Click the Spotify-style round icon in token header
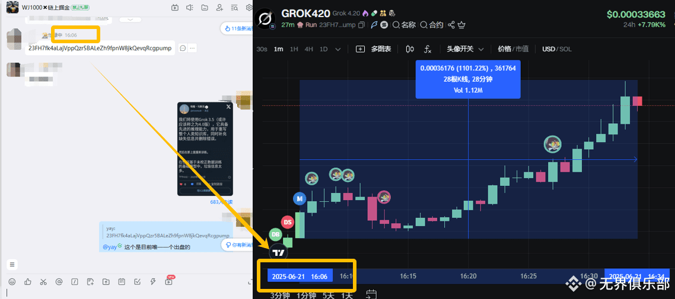This screenshot has width=675, height=299. pyautogui.click(x=384, y=25)
